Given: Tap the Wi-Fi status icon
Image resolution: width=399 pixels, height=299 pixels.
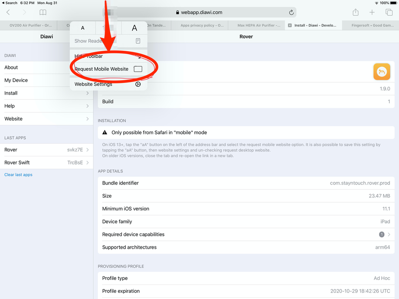Looking at the screenshot, I should (x=376, y=3).
